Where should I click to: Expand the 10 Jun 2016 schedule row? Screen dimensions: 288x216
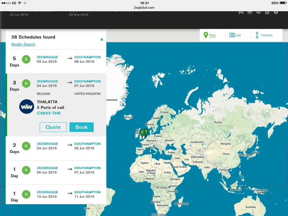pos(56,194)
